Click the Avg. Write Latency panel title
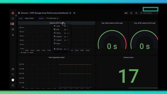 (x=145, y=23)
